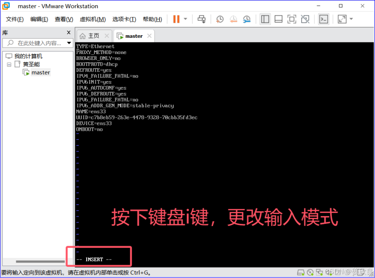Image resolution: width=375 pixels, height=278 pixels.
Task: Click the IPV6INIT=yes line
Action: pos(94,82)
